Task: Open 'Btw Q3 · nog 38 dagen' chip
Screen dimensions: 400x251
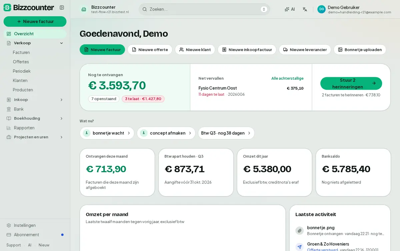Action: click(226, 133)
